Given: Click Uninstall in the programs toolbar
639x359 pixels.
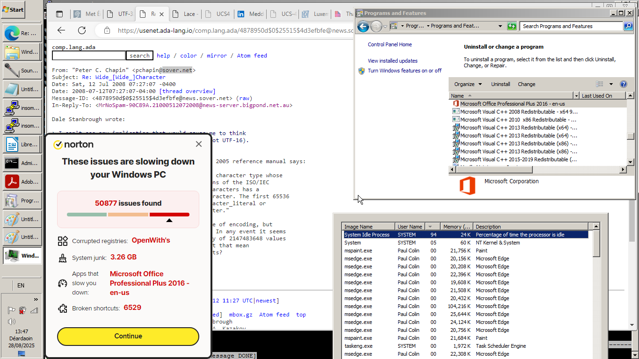Looking at the screenshot, I should [x=501, y=84].
